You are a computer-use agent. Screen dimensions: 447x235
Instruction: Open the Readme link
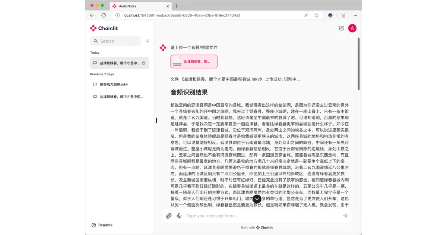click(102, 225)
